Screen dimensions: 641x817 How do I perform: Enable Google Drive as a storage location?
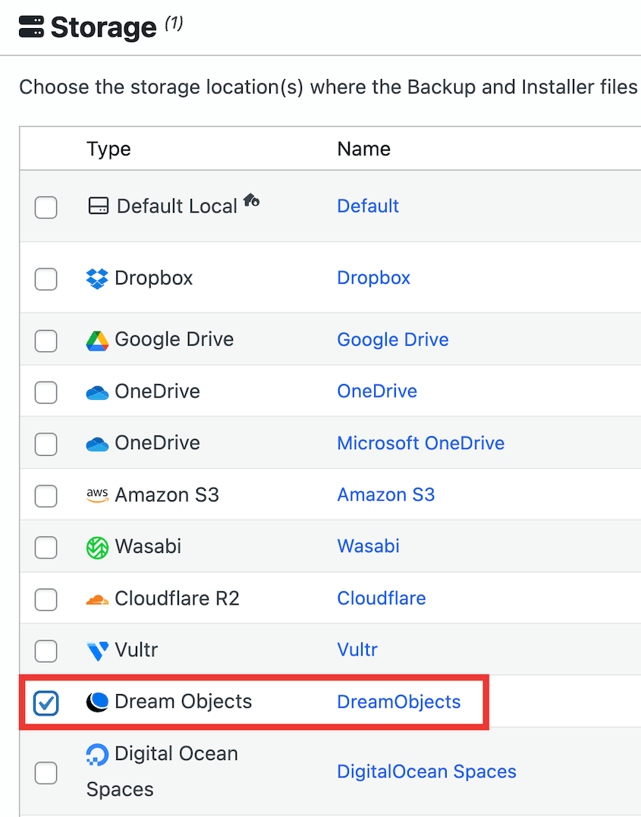click(46, 339)
